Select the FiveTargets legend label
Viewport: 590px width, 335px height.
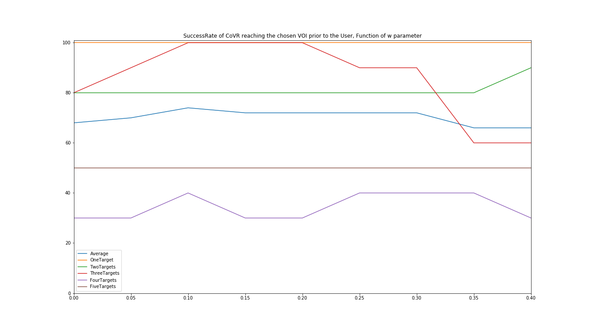tap(103, 287)
